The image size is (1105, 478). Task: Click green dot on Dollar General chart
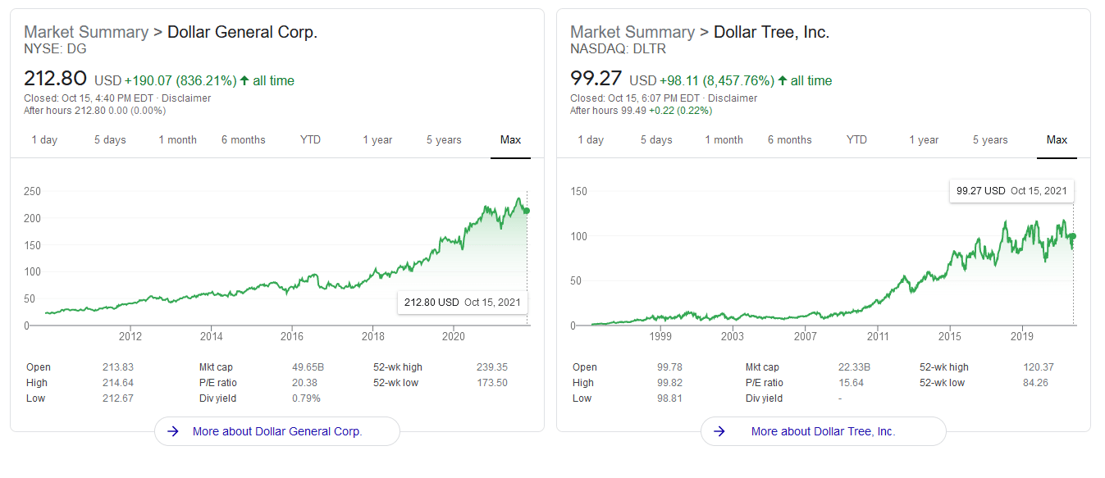pyautogui.click(x=527, y=211)
